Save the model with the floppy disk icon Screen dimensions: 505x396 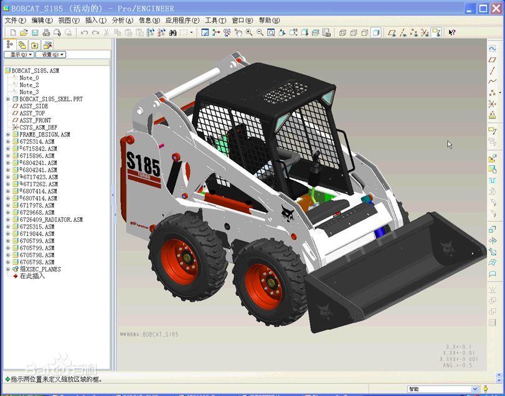(x=35, y=32)
